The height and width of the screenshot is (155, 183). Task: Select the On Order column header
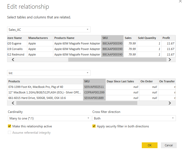[x=149, y=81]
